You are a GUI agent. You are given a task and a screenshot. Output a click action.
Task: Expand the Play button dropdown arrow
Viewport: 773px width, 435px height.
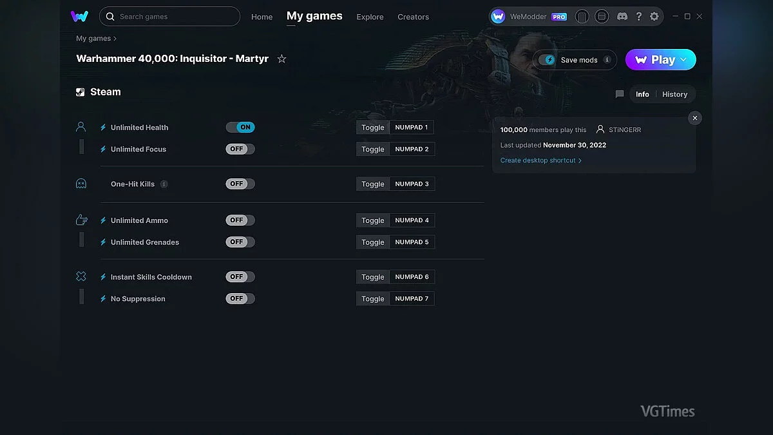click(x=683, y=60)
